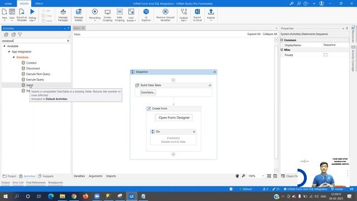The image size is (357, 201).
Task: Click Expand All link
Action: 254,34
